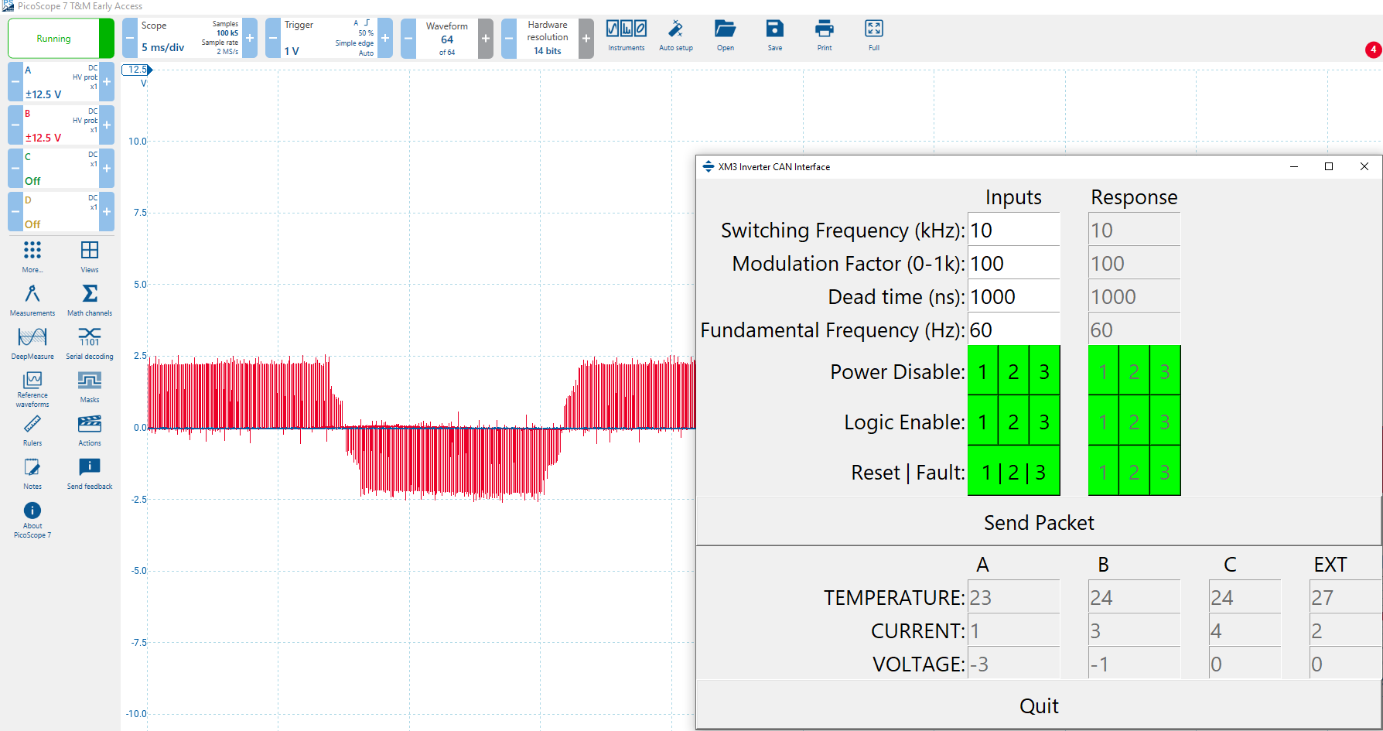Click the Dead time input field
1383x731 pixels.
point(1013,296)
